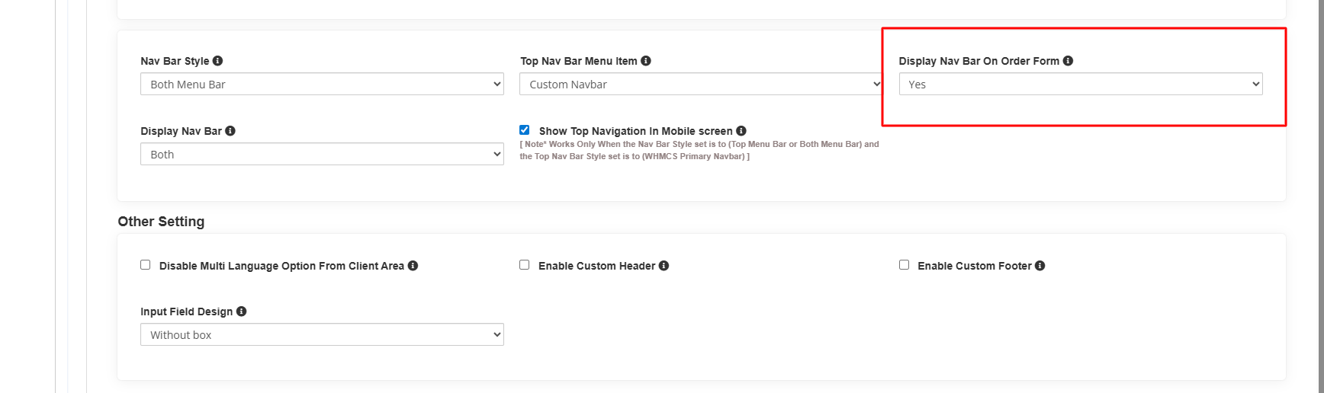Tick the Disable Multi Language Option checkbox
Viewport: 1324px width, 393px height.
coord(146,265)
